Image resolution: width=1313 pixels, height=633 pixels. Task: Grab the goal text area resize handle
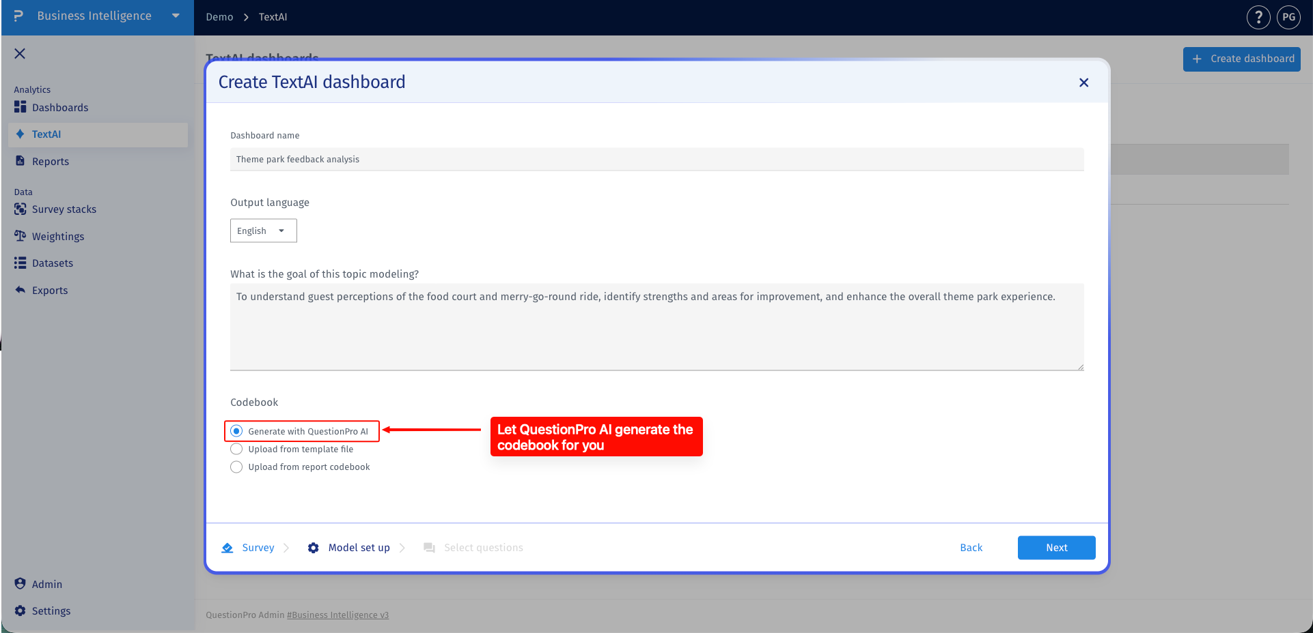[1080, 367]
